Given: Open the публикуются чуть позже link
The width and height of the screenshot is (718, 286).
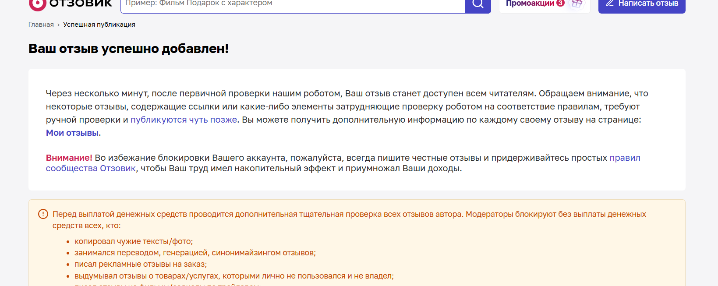Looking at the screenshot, I should 184,120.
